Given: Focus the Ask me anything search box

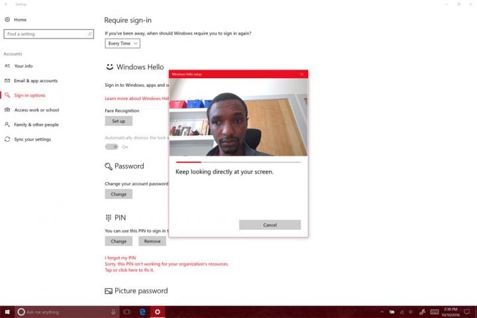Looking at the screenshot, I should [67, 312].
